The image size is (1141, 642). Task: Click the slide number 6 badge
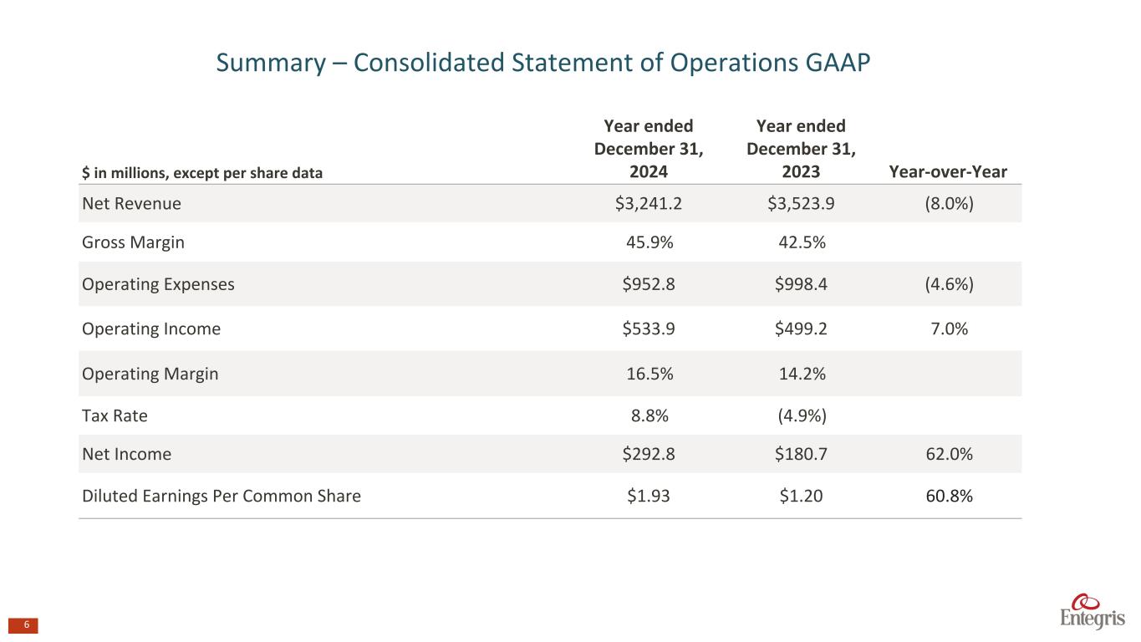click(25, 625)
